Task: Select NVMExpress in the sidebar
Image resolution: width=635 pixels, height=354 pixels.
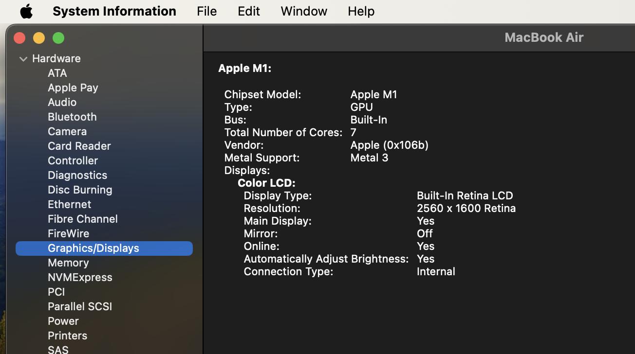Action: click(x=80, y=277)
